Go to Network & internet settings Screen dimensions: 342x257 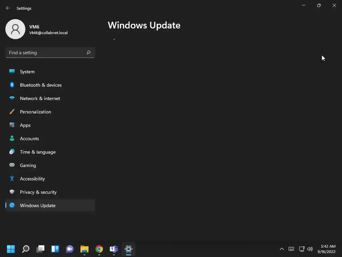(x=50, y=98)
